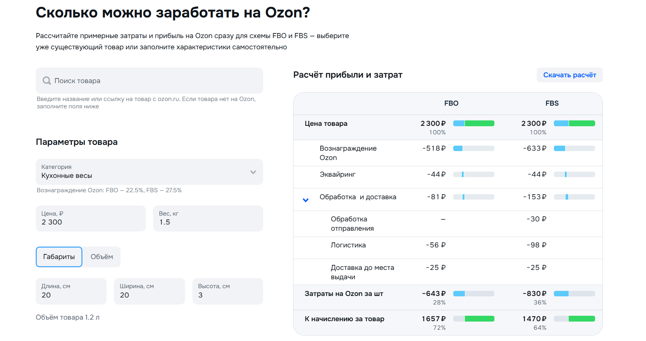Click the FBS value -30 ₽
The height and width of the screenshot is (341, 646).
click(536, 219)
